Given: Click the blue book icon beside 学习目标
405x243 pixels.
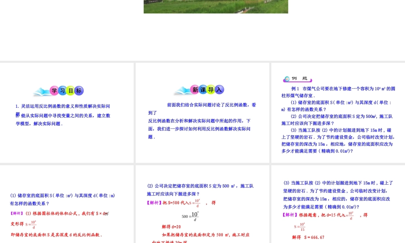Looking at the screenshot, I should pos(42,90).
